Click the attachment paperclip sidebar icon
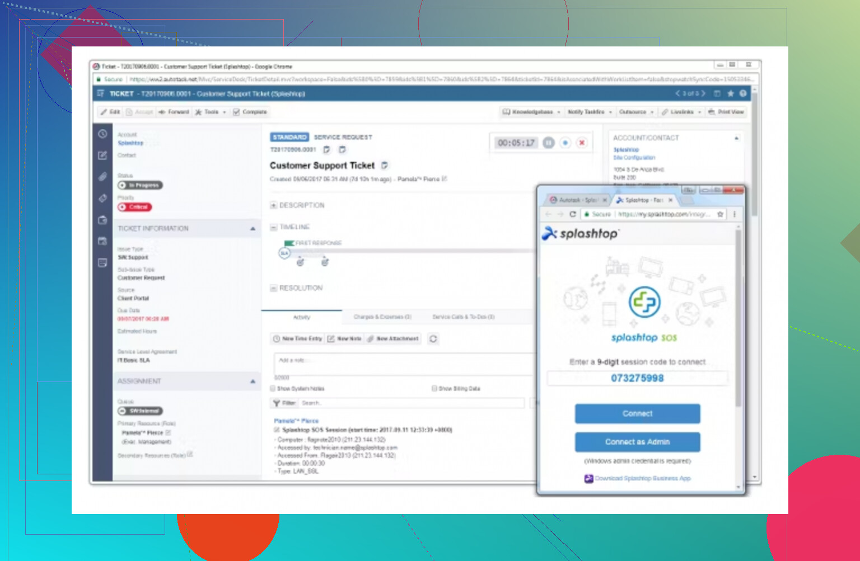The height and width of the screenshot is (561, 860). click(x=102, y=177)
